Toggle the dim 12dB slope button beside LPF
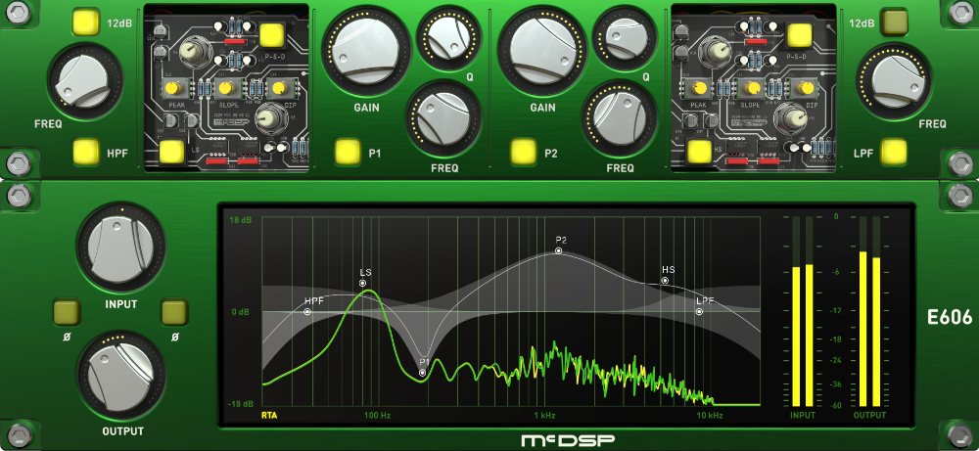979x451 pixels. point(895,23)
